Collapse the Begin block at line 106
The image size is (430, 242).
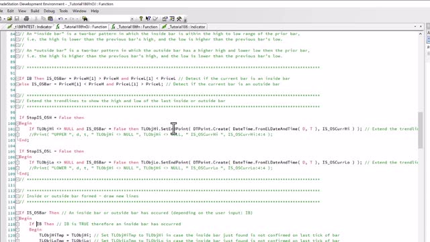pos(17,157)
